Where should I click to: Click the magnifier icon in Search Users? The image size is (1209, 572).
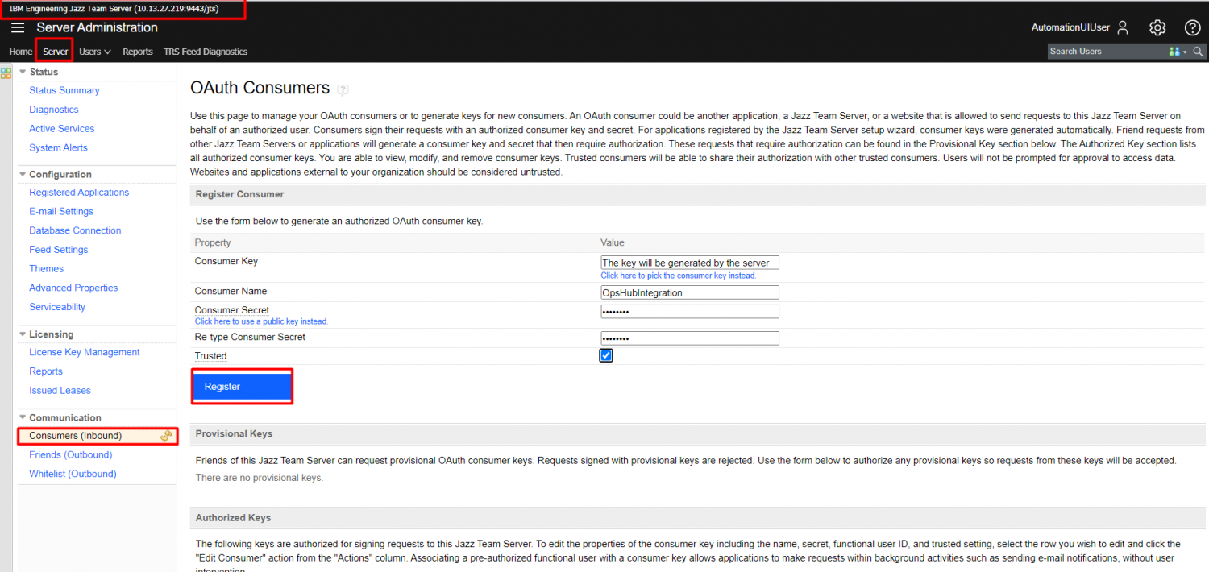pyautogui.click(x=1199, y=52)
